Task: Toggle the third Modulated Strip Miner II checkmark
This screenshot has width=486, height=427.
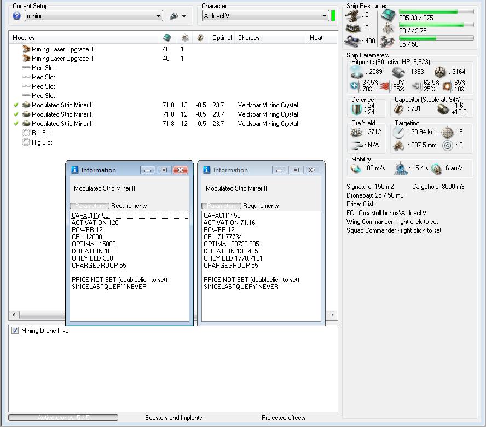Action: pos(16,124)
